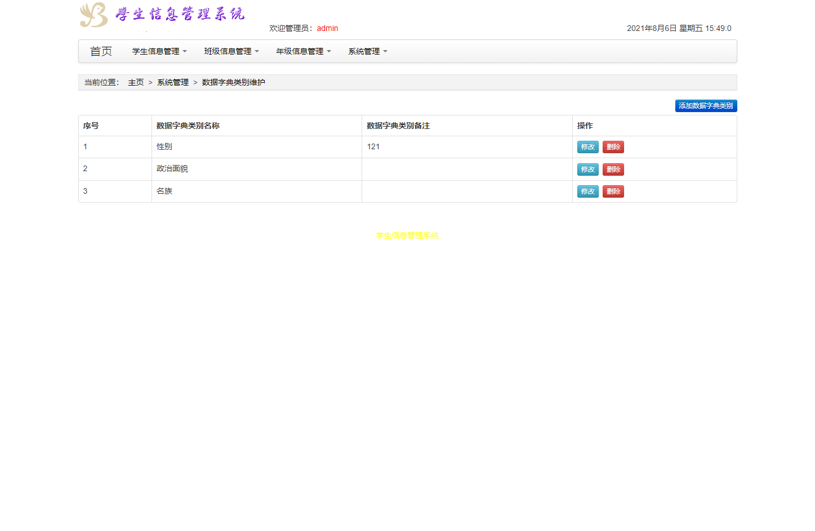Screen dimensions: 815x531
Task: Click the bird logo icon
Action: pyautogui.click(x=93, y=15)
